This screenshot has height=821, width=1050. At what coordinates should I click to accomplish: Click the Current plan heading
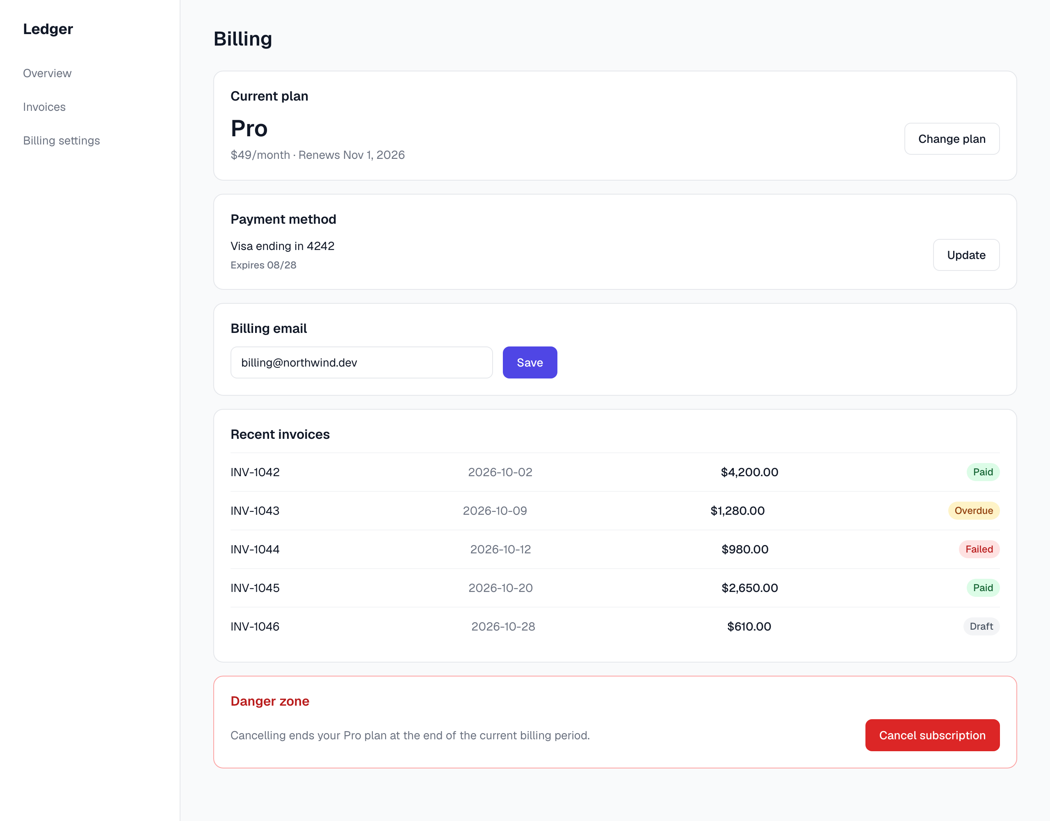[269, 96]
